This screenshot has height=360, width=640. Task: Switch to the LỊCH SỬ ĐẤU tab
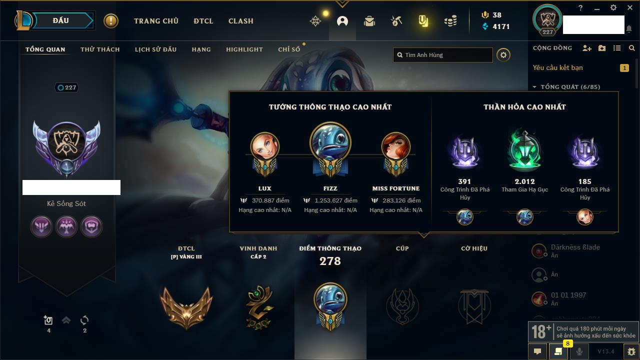(155, 49)
